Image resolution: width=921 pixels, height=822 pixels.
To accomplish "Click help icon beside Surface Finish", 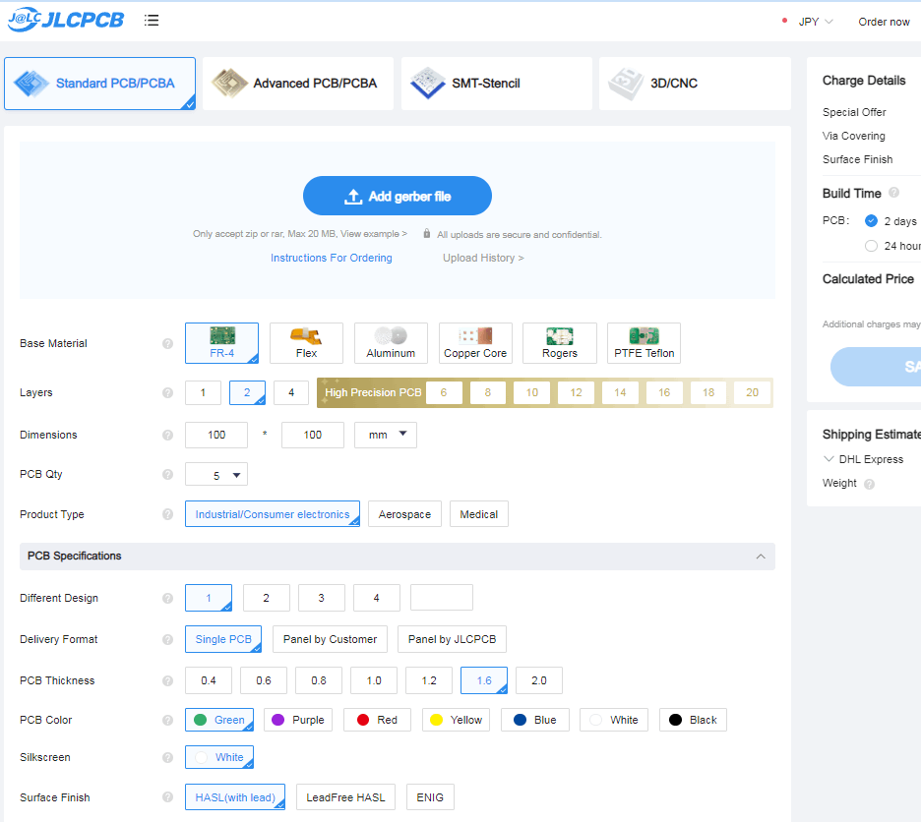I will point(167,797).
